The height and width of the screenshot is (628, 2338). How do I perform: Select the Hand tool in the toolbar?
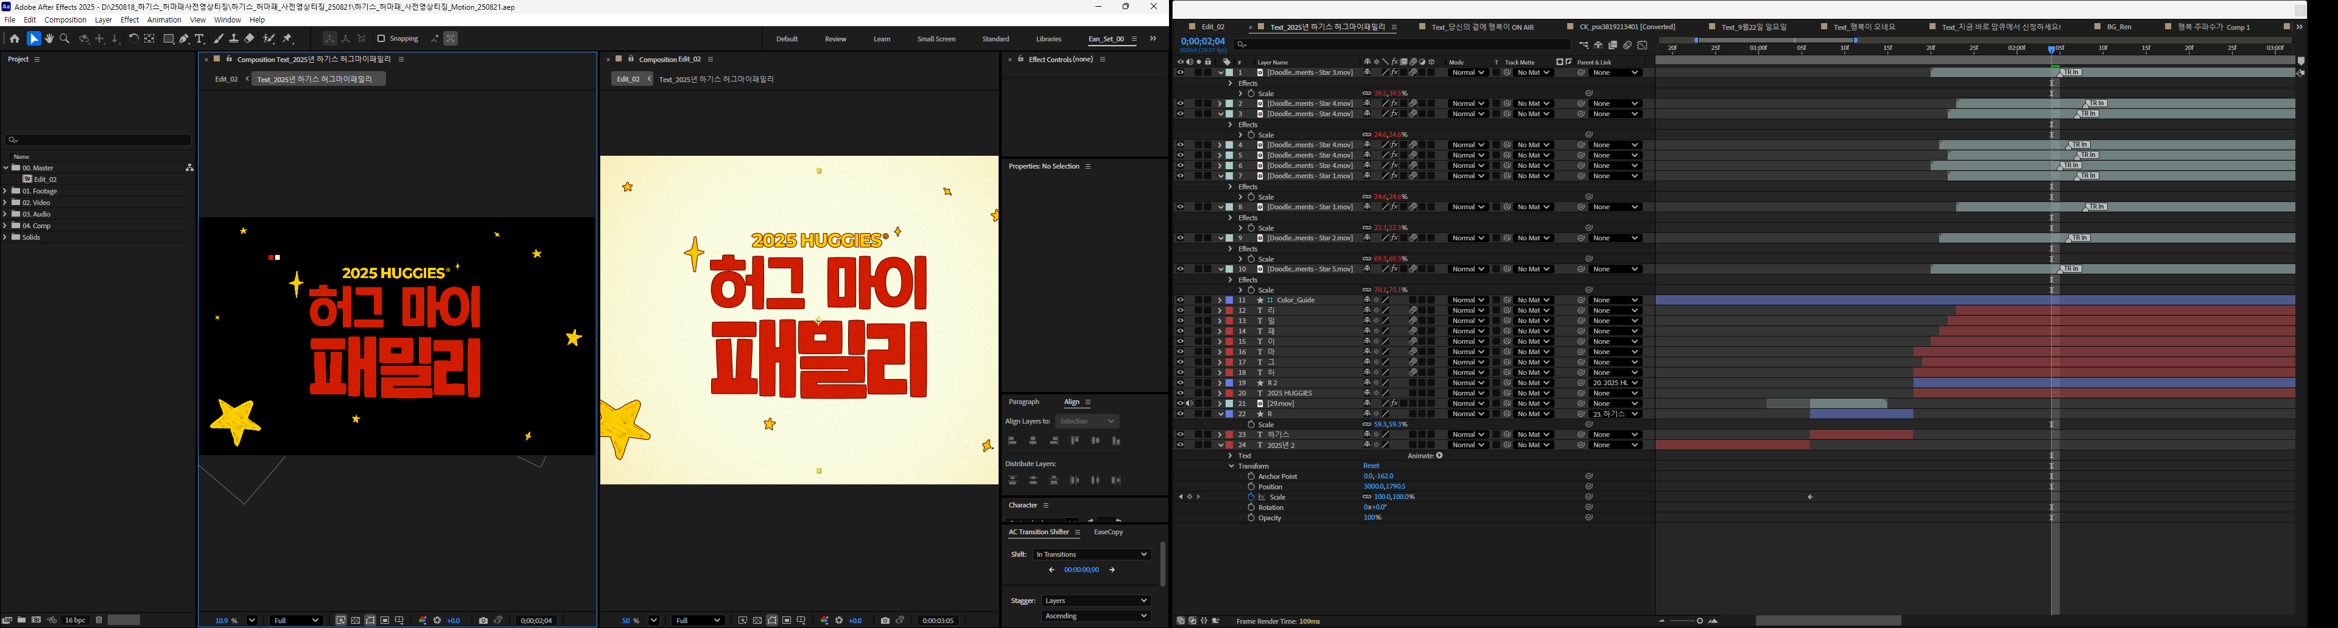point(50,38)
